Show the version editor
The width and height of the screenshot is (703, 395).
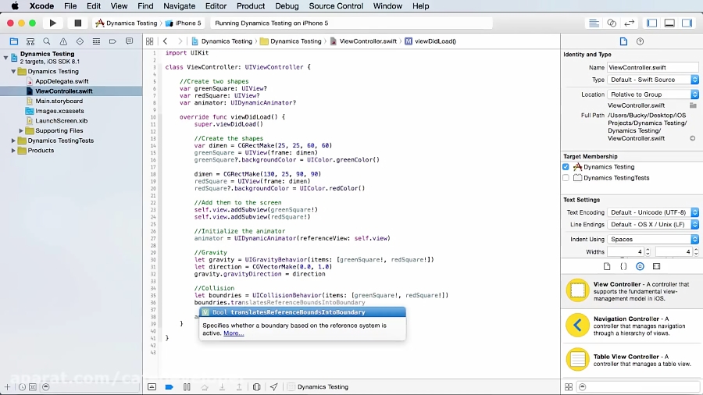point(629,23)
